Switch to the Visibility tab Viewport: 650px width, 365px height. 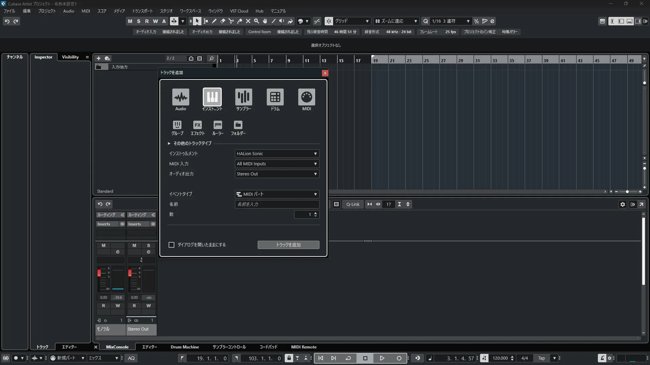(x=70, y=57)
